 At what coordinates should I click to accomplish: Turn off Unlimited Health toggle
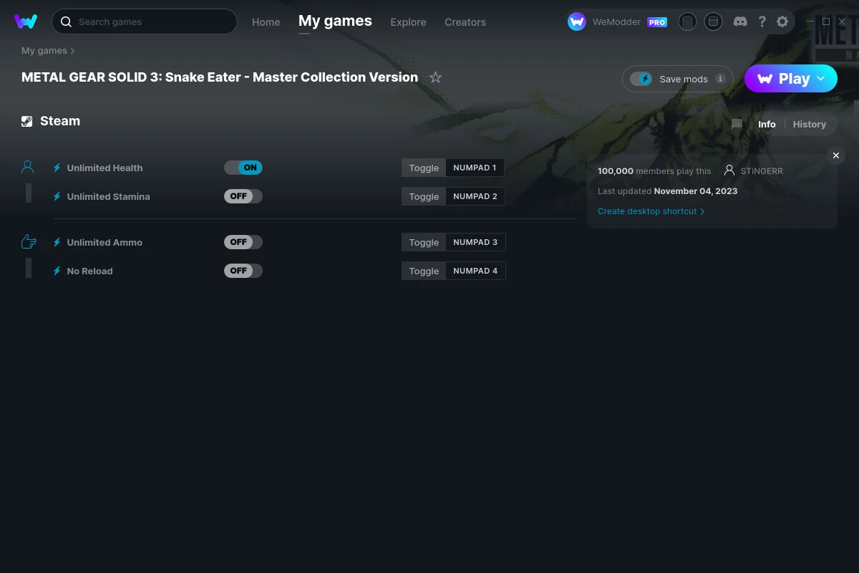point(243,168)
